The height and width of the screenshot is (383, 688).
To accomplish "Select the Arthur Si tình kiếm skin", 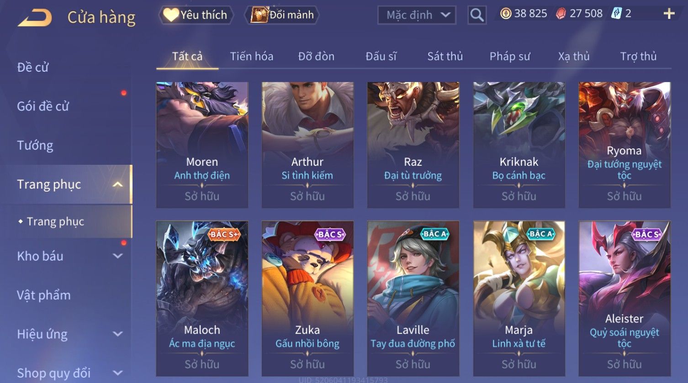I will tap(307, 145).
